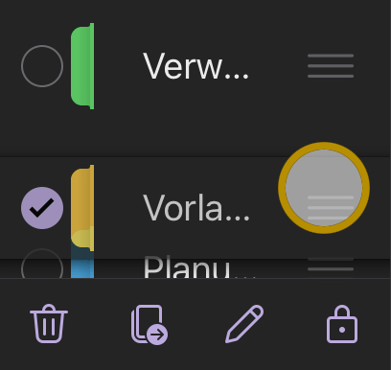This screenshot has width=391, height=370.
Task: Click the gap between Verw... title and handle
Action: tap(278, 66)
